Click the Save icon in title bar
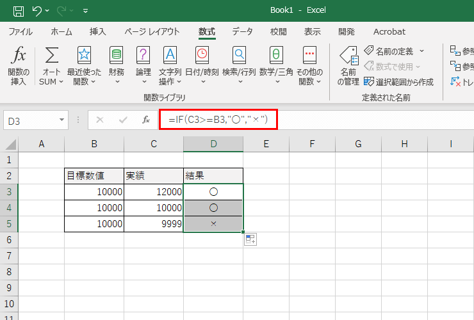 19,11
